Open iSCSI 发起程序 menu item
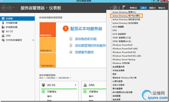Image resolution: width=169 pixels, height=102 pixels. (x=119, y=34)
